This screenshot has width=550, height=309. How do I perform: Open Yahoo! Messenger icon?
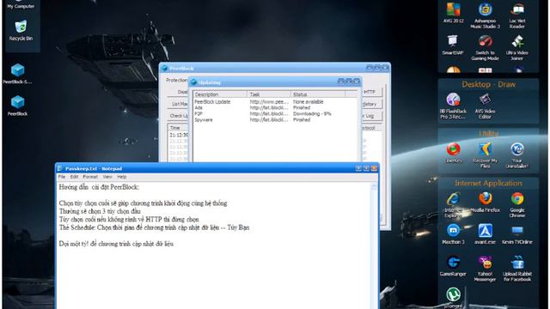coord(485,269)
